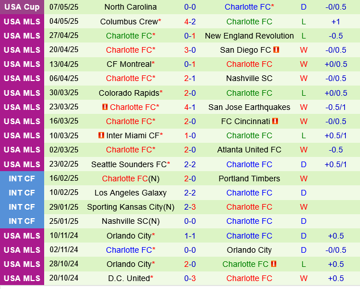Viewport: 360px width, 289px height.
Task: Open New England Revolution team page
Action: (249, 36)
